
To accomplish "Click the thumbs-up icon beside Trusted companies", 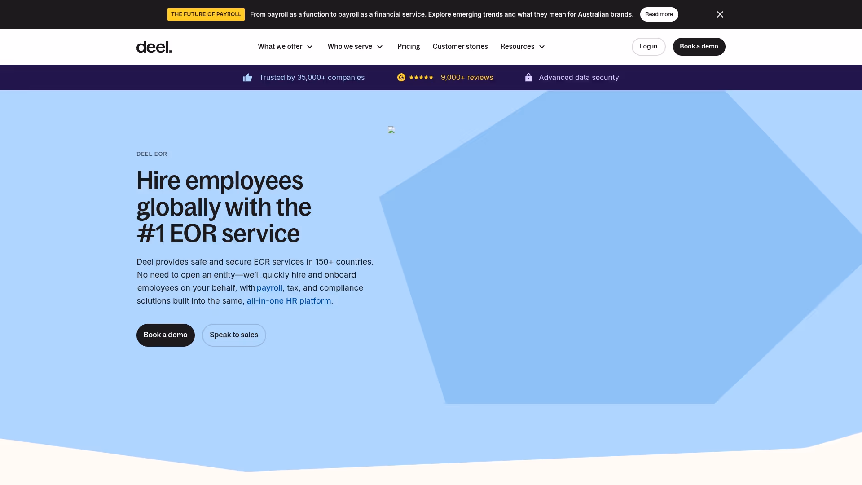I will (247, 78).
